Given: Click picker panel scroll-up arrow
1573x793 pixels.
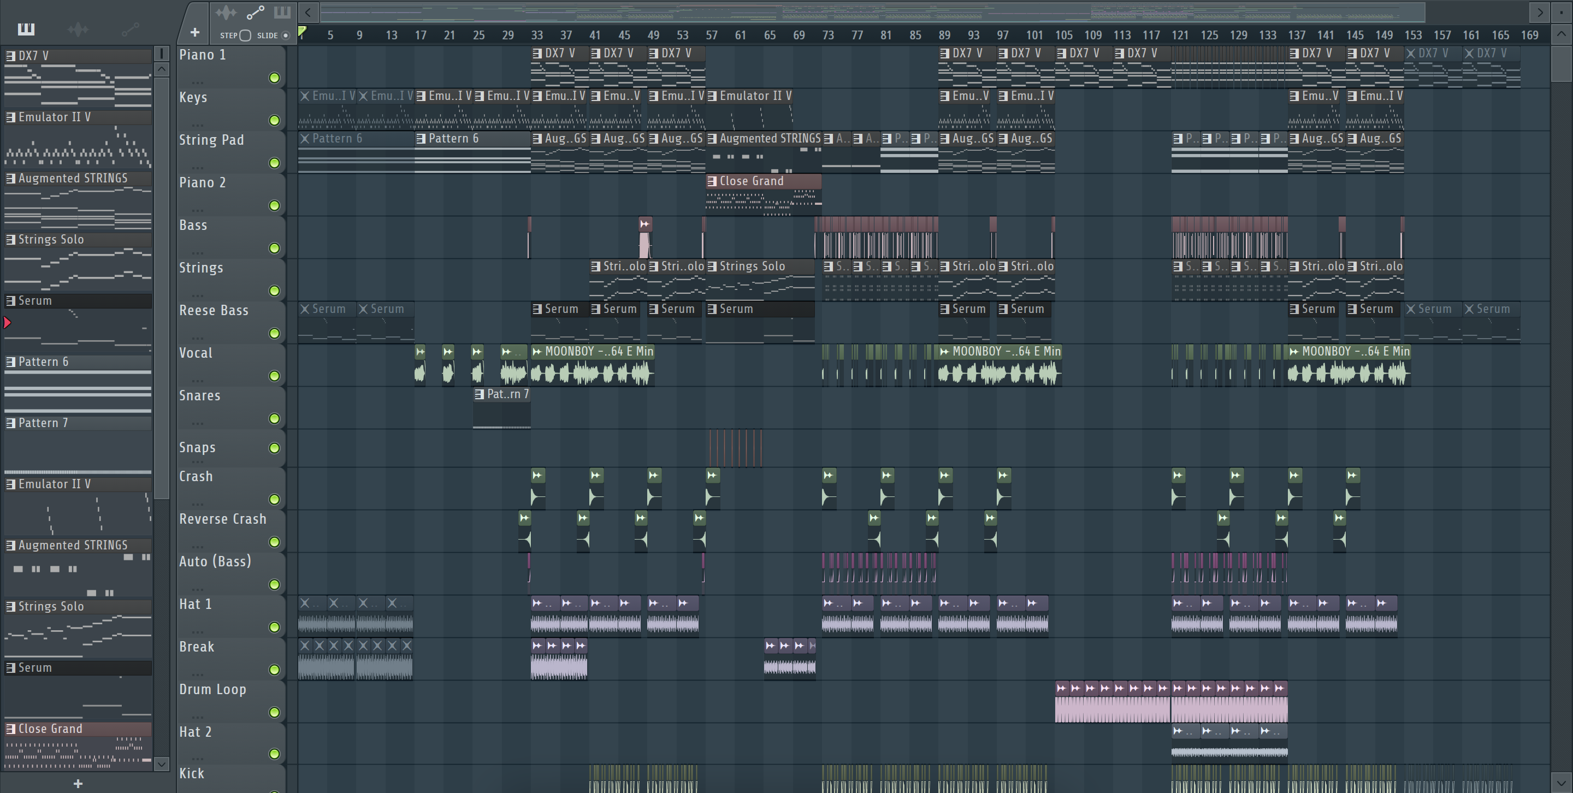Looking at the screenshot, I should point(161,69).
